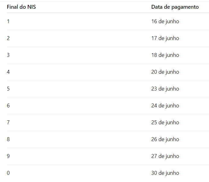Select the '16 de junho' date cell
The image size is (209, 182).
[x=165, y=22]
